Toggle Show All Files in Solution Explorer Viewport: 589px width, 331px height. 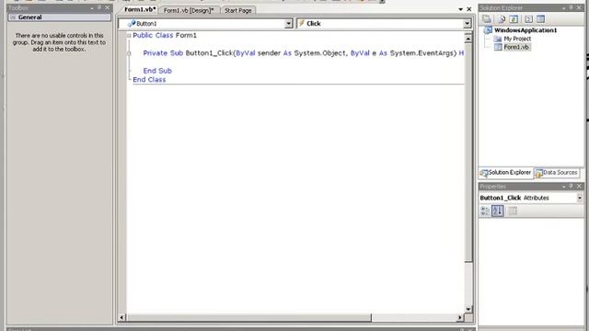coord(501,19)
